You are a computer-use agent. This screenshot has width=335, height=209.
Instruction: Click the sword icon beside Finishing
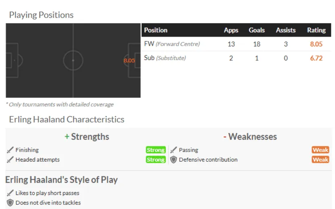(10, 150)
